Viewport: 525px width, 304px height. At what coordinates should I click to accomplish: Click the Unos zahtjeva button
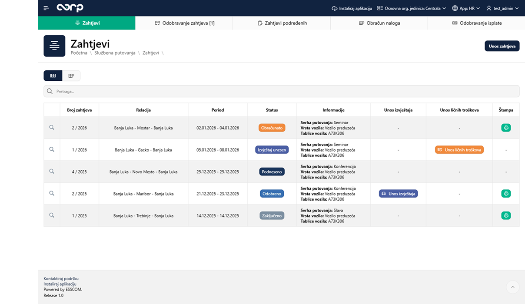502,46
